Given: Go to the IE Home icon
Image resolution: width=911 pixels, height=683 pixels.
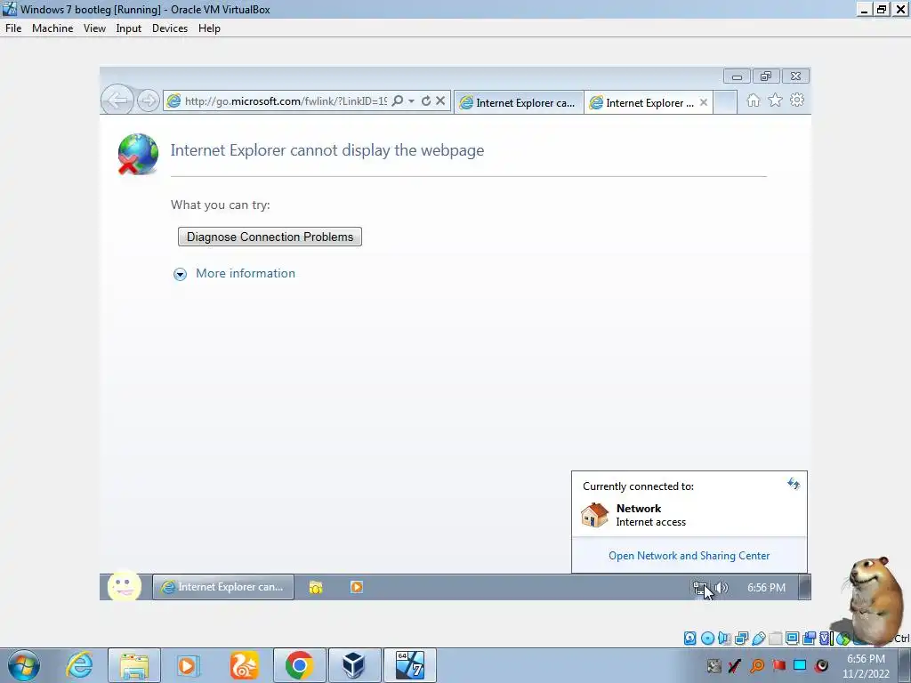Looking at the screenshot, I should (x=753, y=100).
